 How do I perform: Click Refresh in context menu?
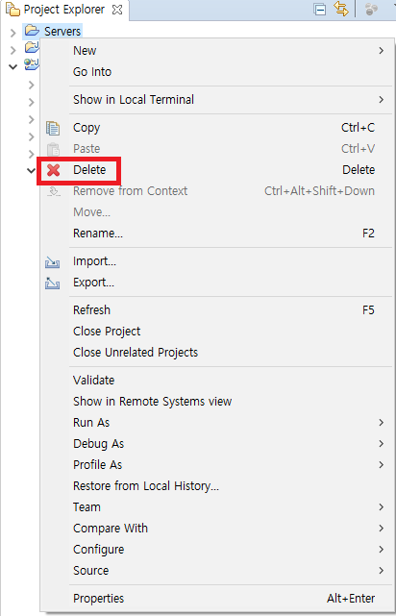(x=217, y=310)
